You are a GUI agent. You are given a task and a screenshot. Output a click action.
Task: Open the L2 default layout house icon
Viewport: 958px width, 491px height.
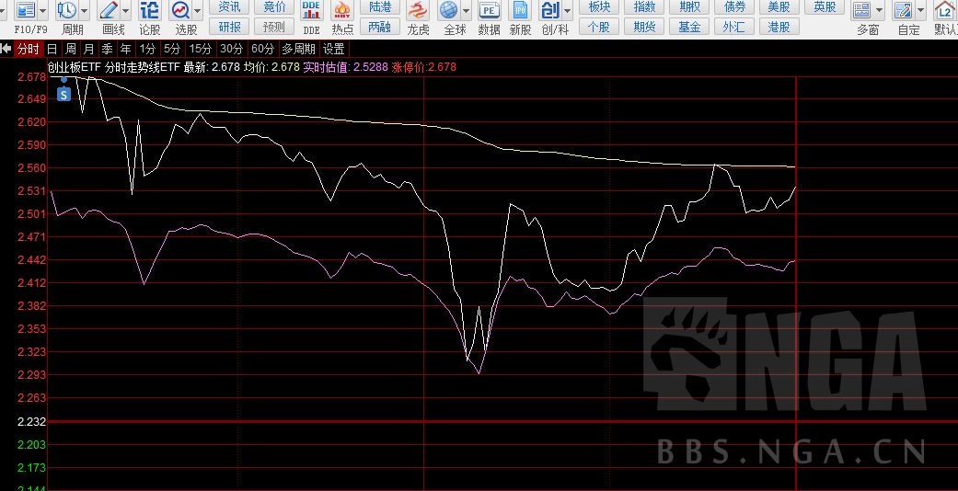944,10
